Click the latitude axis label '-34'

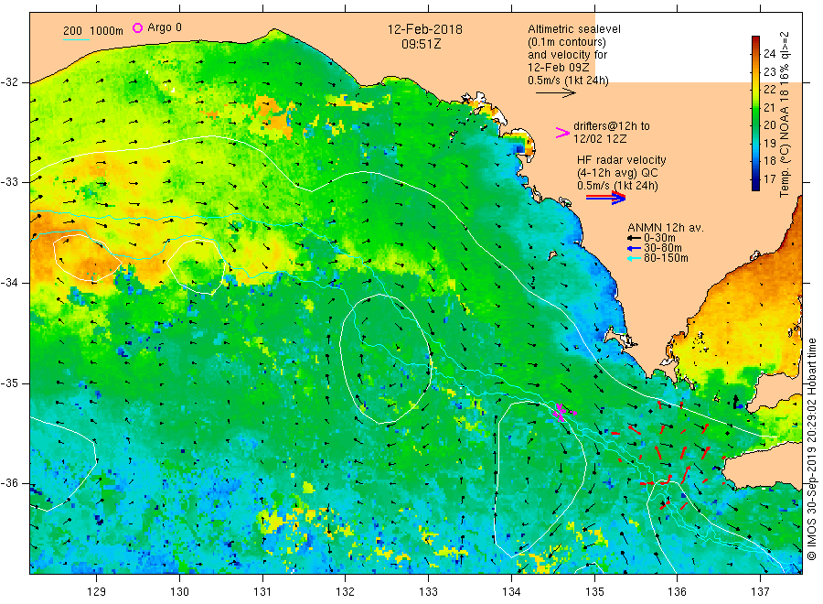tap(9, 283)
